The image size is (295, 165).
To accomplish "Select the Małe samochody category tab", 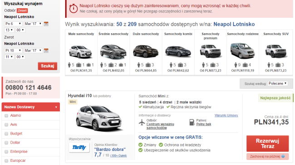I will [x=81, y=52].
